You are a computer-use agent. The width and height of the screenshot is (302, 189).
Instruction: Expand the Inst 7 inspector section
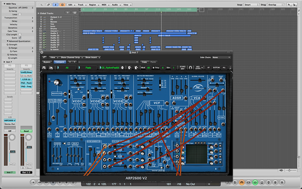(5, 62)
